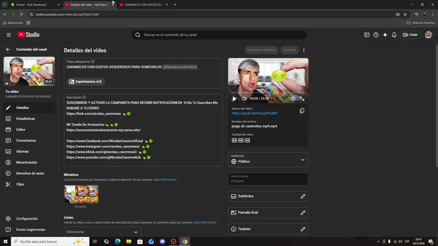Reload the page
The width and height of the screenshot is (438, 246).
tap(21, 14)
